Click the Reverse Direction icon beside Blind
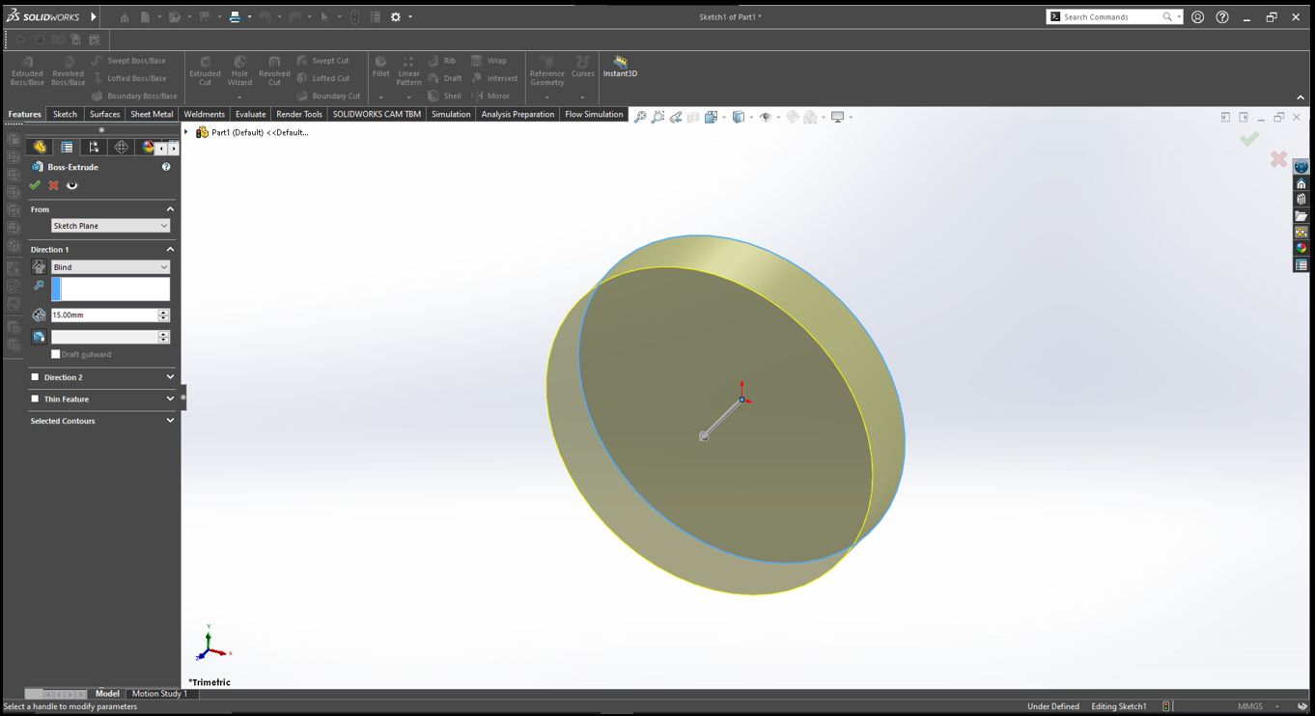This screenshot has height=716, width=1315. [39, 267]
